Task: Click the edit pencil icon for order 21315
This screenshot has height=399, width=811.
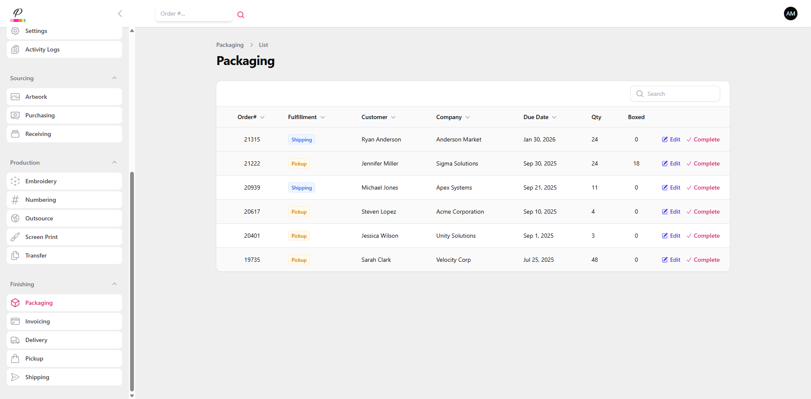Action: 665,139
